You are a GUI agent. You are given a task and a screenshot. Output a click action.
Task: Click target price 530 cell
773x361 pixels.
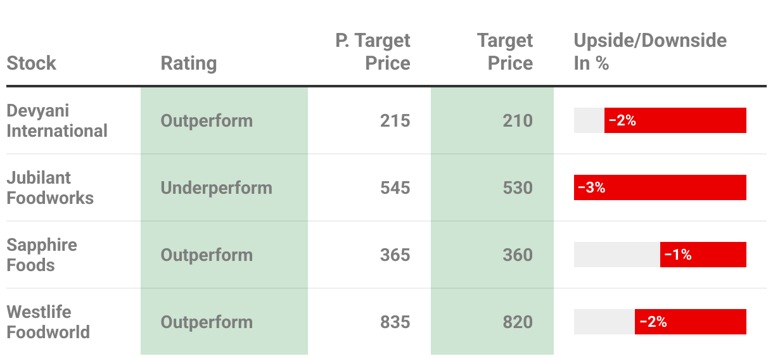517,188
